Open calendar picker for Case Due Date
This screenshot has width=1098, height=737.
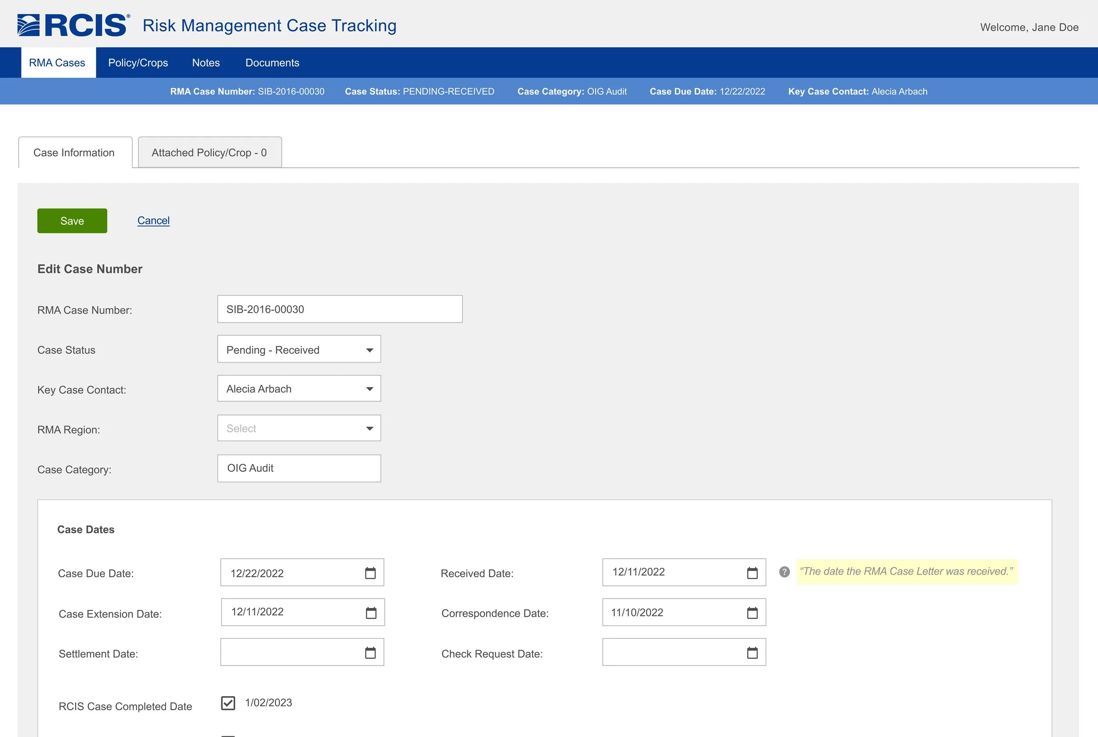pos(370,573)
